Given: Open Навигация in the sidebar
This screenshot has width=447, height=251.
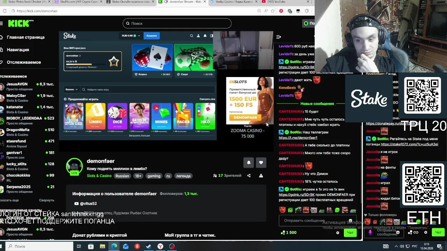Looking at the screenshot, I should point(15,50).
